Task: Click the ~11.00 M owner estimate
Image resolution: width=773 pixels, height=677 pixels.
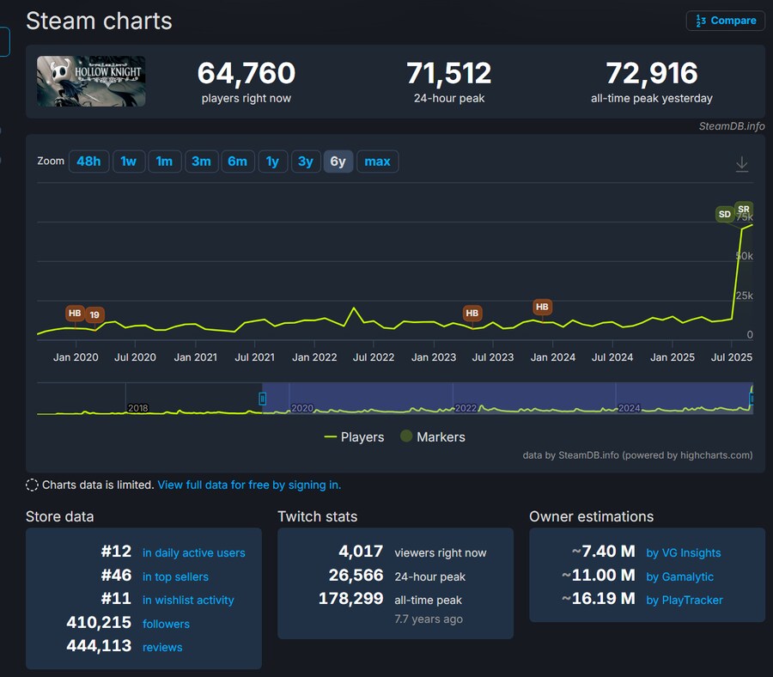Action: tap(599, 575)
